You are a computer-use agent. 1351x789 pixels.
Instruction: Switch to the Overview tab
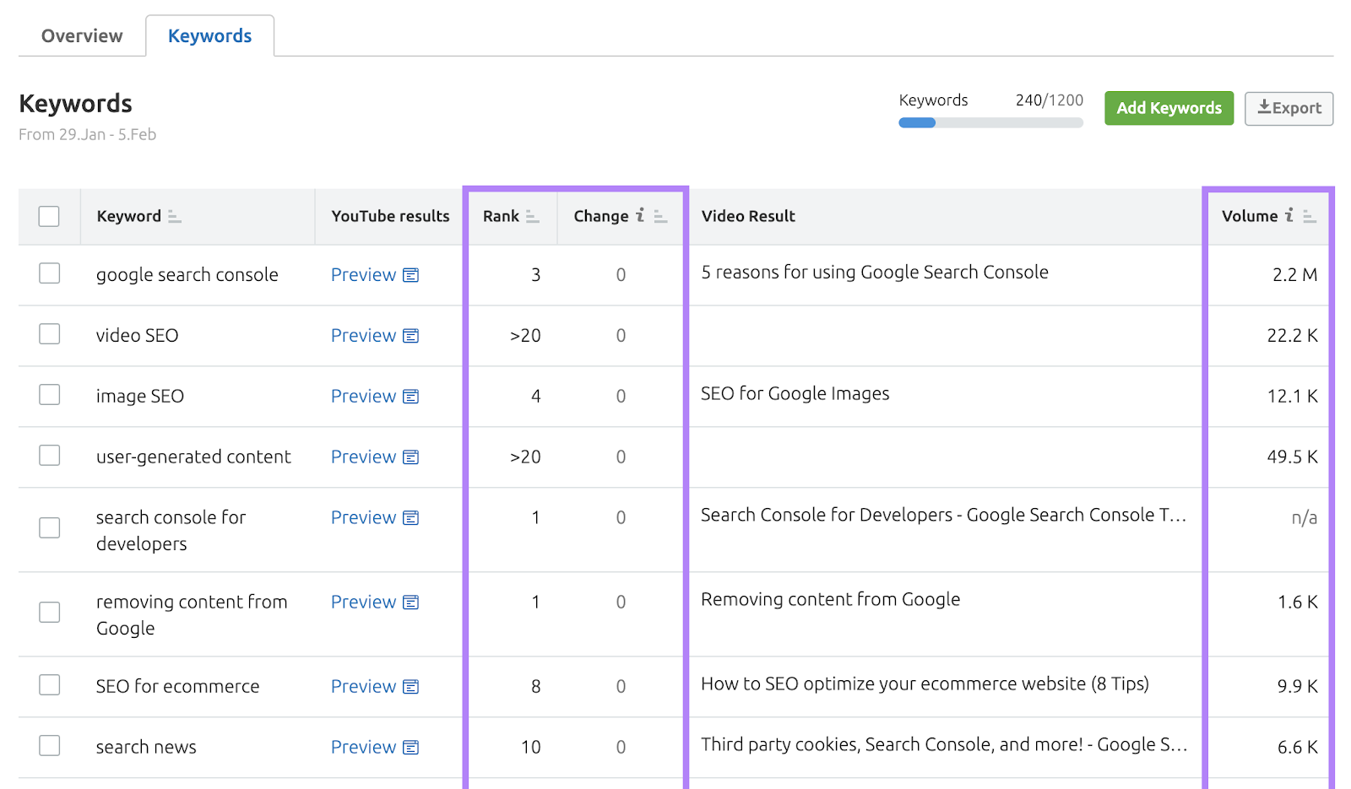click(81, 35)
